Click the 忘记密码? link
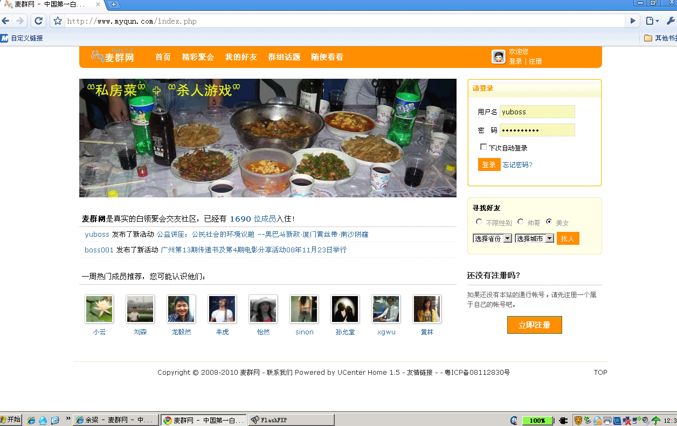Screen dimensions: 677x426 click(517, 165)
